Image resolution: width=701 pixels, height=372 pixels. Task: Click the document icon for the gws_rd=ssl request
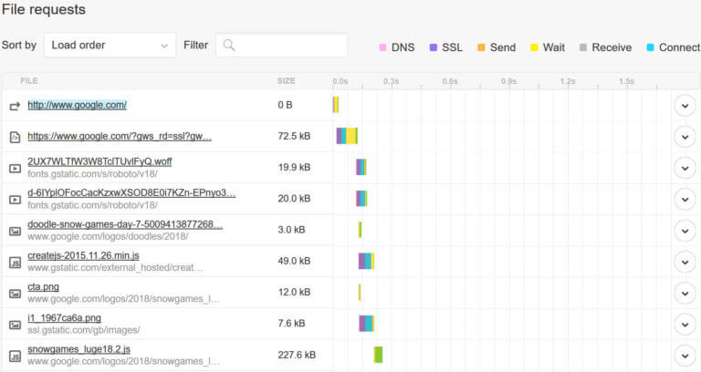pyautogui.click(x=15, y=137)
